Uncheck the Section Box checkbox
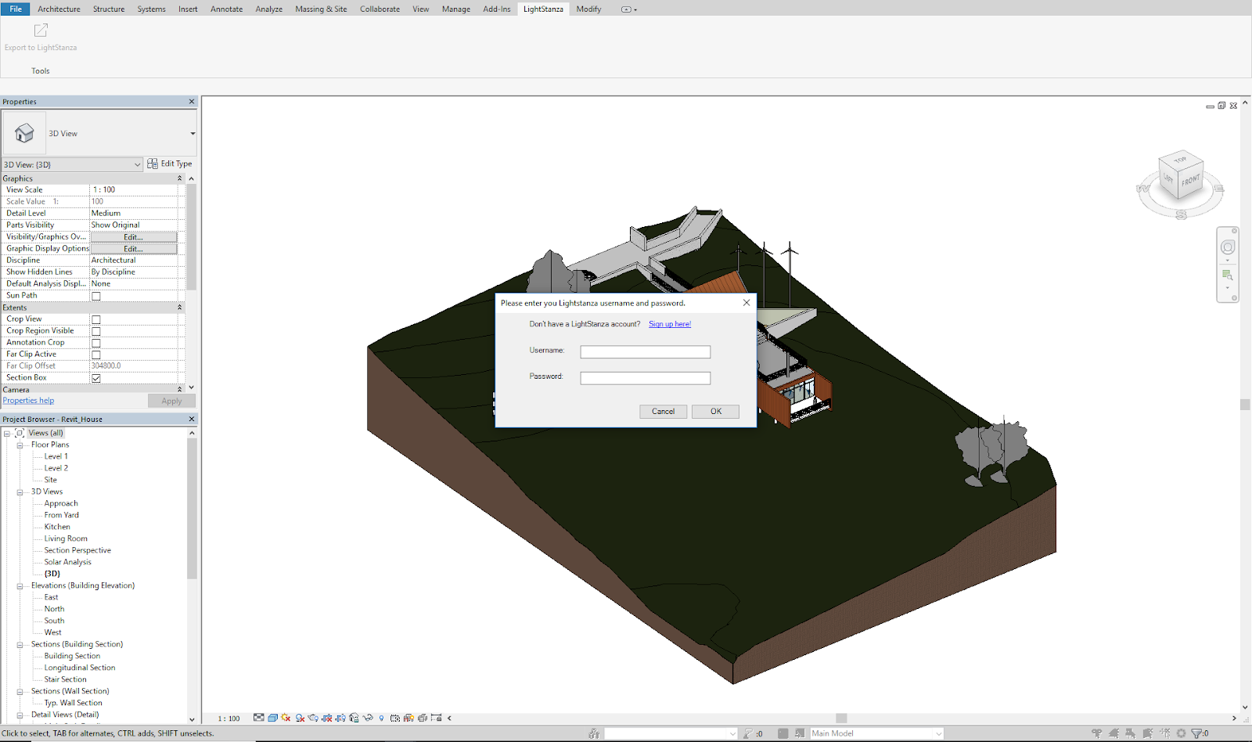 click(x=96, y=378)
